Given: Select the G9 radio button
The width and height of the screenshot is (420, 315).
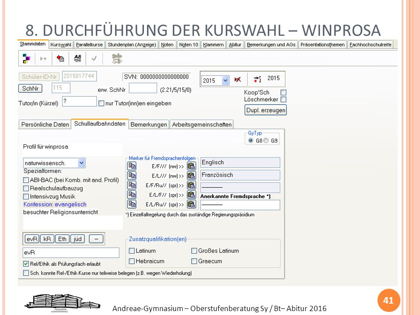Looking at the screenshot, I should (x=266, y=140).
